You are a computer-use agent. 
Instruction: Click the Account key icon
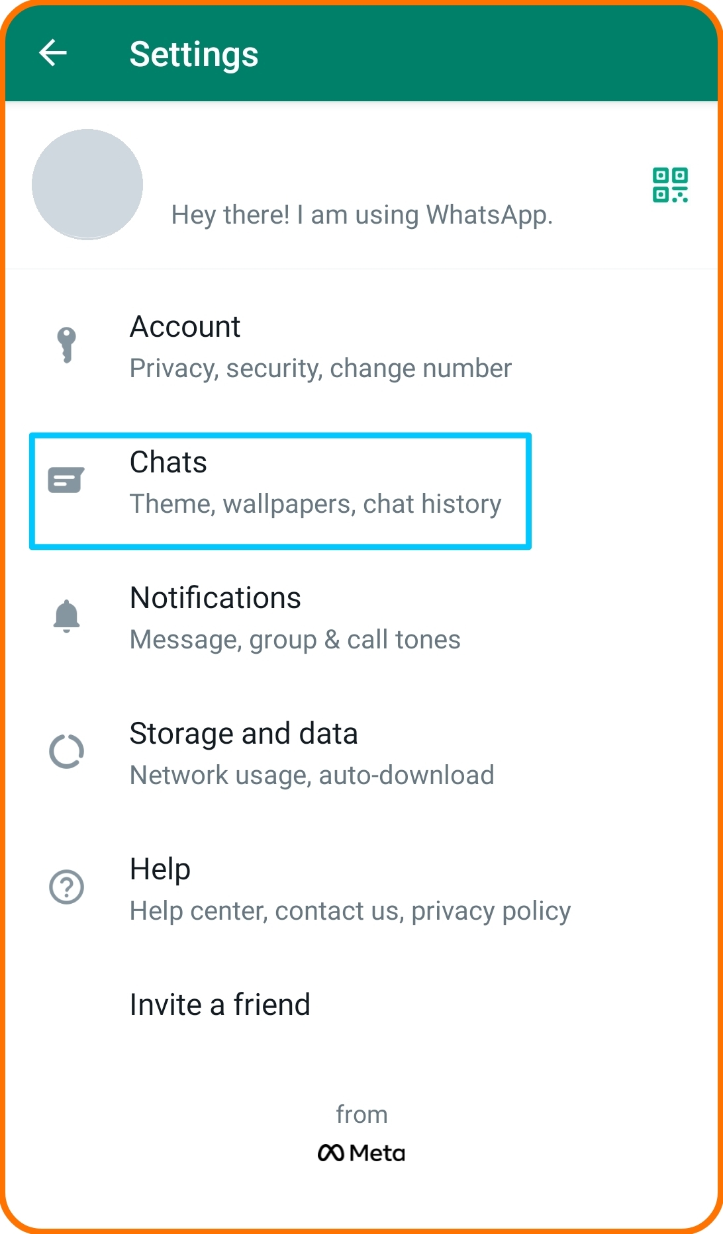[66, 345]
